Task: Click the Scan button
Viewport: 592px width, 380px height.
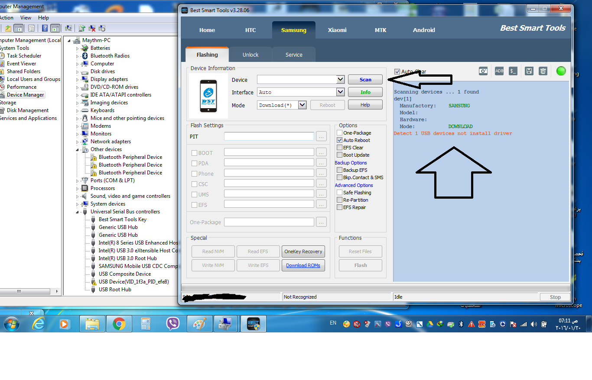Action: [x=365, y=79]
